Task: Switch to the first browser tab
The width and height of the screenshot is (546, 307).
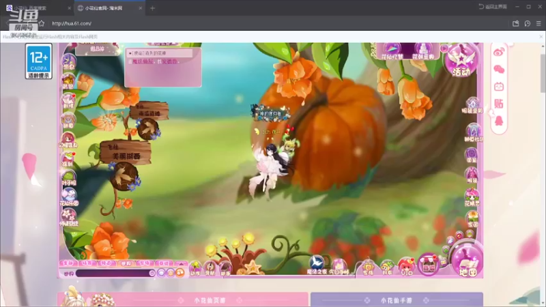Action: pyautogui.click(x=38, y=8)
